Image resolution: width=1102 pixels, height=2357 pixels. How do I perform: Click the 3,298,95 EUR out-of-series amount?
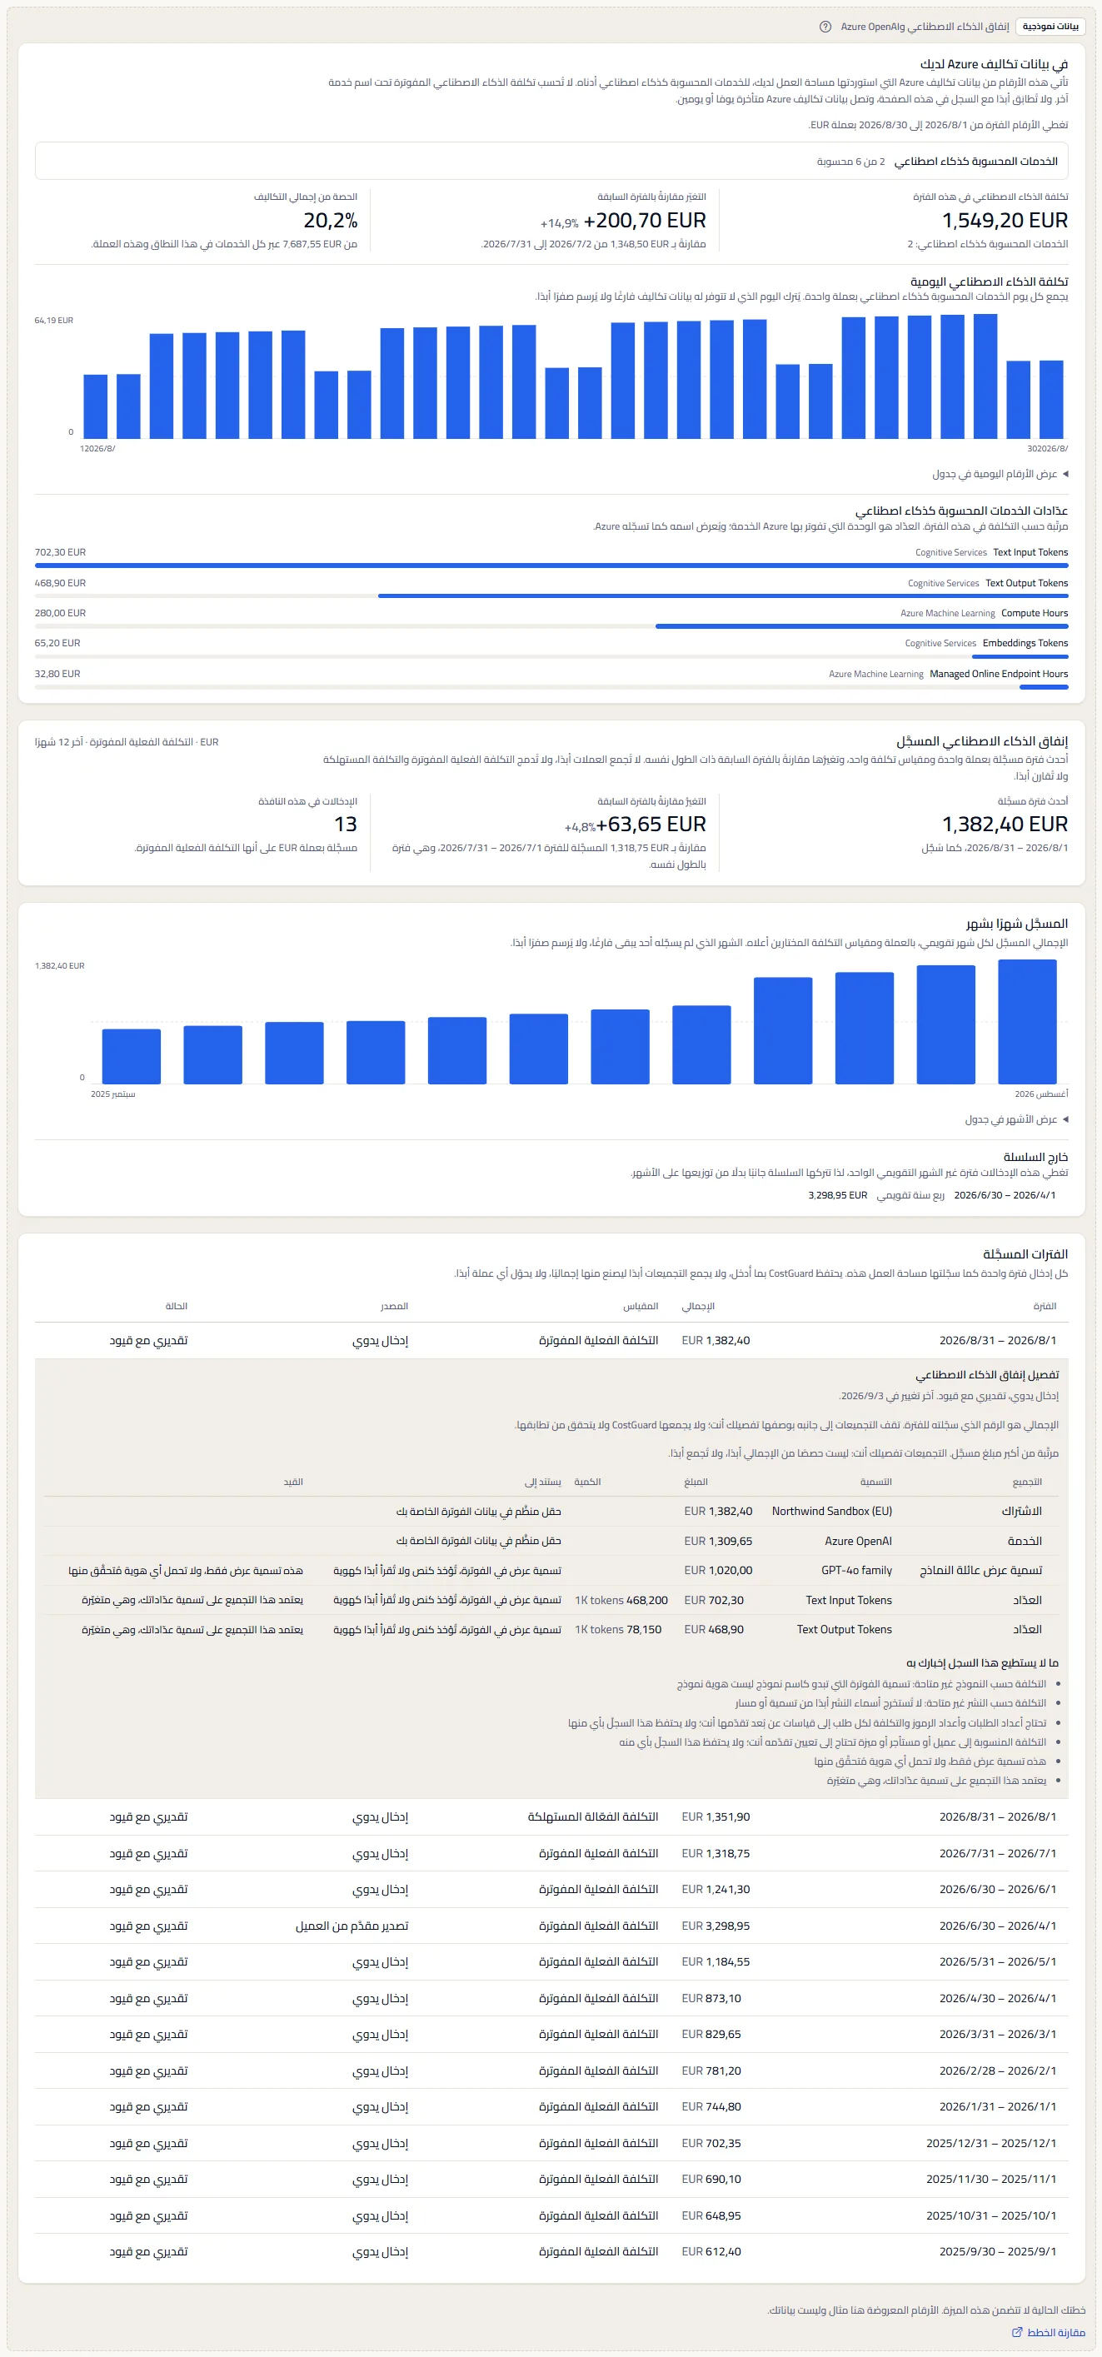837,1195
